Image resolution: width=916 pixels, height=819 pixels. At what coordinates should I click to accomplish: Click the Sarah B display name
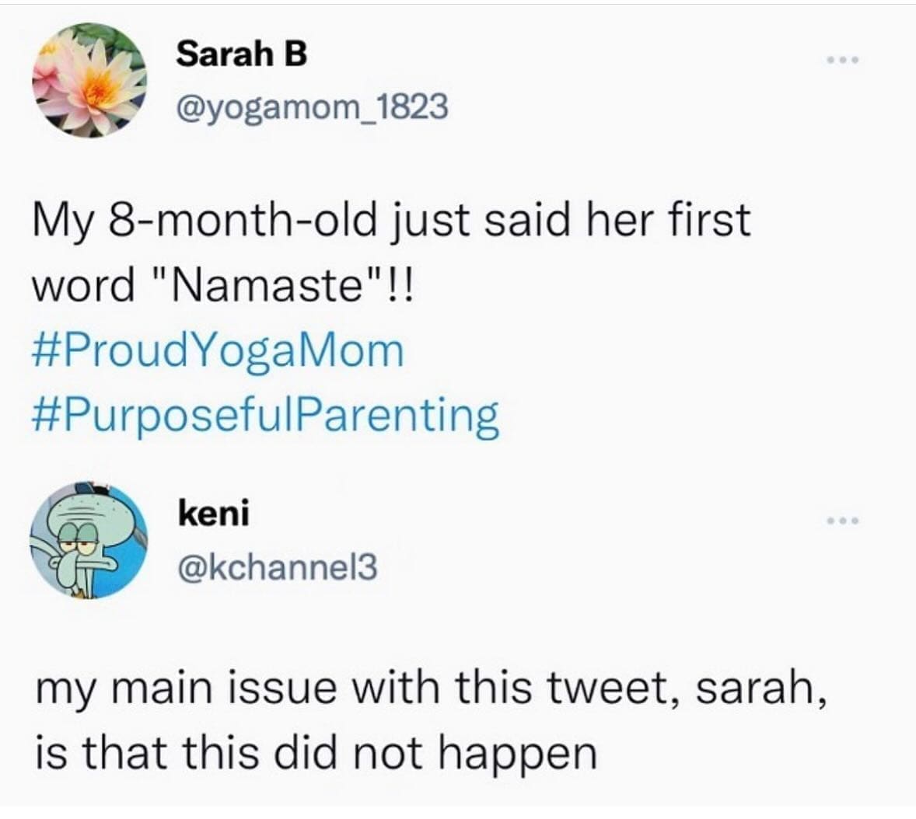[x=242, y=54]
